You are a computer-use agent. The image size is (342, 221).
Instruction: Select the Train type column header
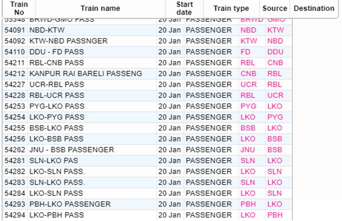point(231,8)
